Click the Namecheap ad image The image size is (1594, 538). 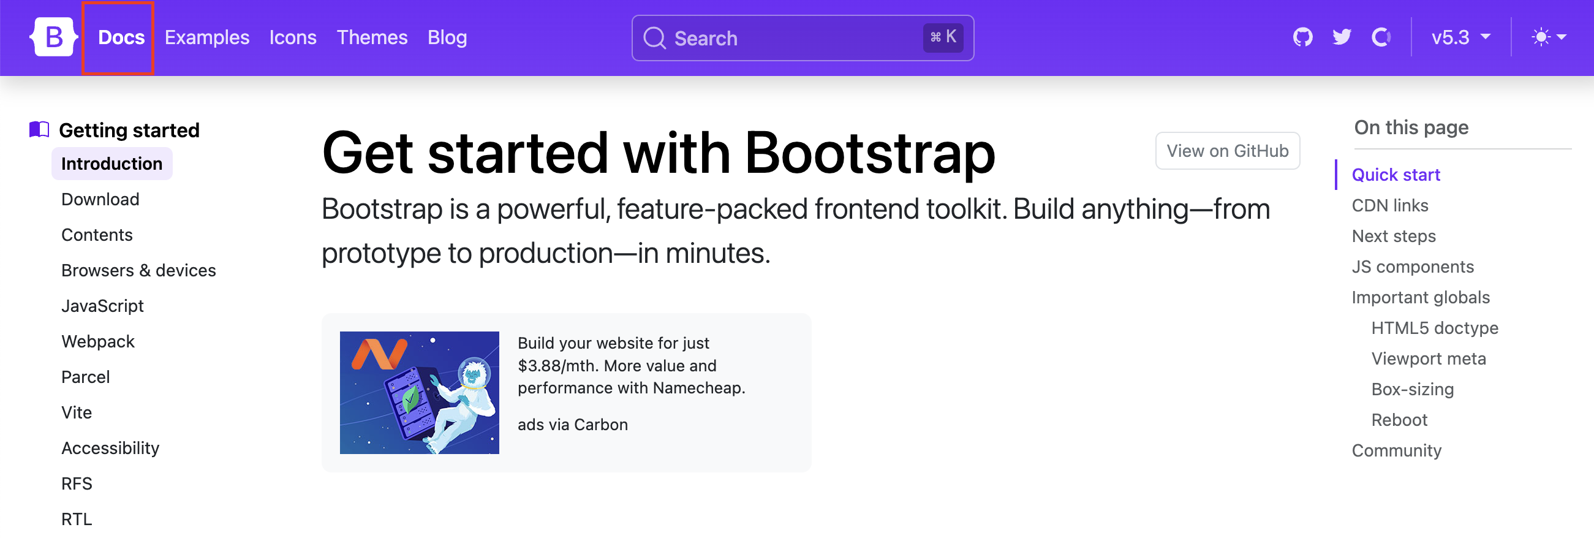419,393
